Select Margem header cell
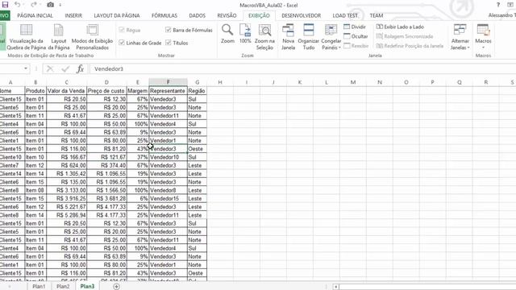The image size is (516, 290). pyautogui.click(x=138, y=91)
